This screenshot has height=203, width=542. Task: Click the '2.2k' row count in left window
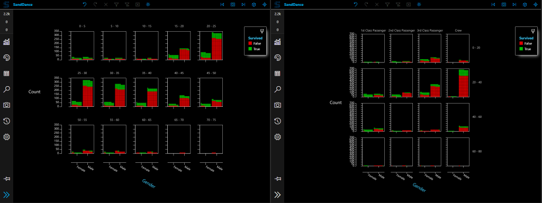pos(6,14)
